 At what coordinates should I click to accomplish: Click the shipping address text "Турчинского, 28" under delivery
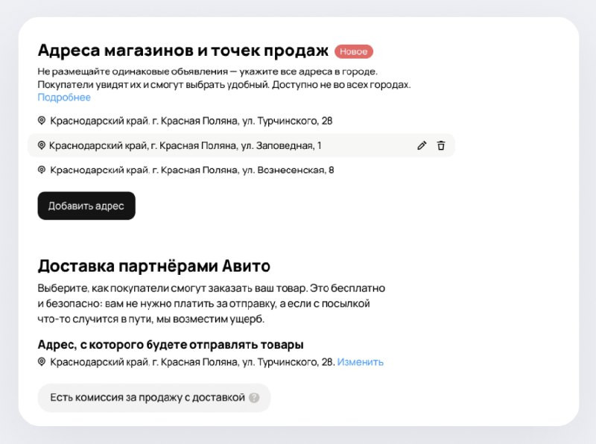pos(191,362)
